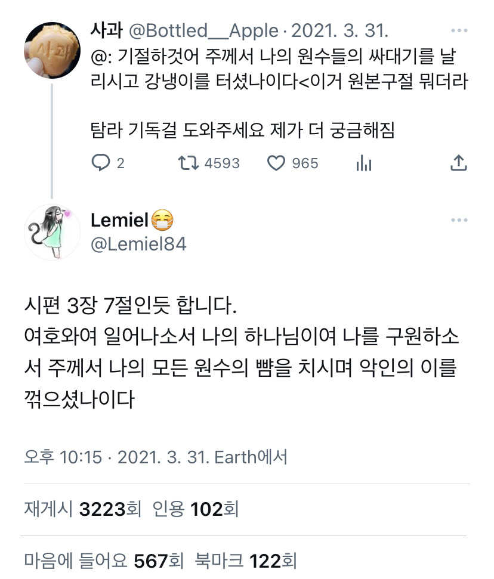View the 마음에 들어요 567회 likes list
The width and height of the screenshot is (494, 579).
click(x=104, y=561)
